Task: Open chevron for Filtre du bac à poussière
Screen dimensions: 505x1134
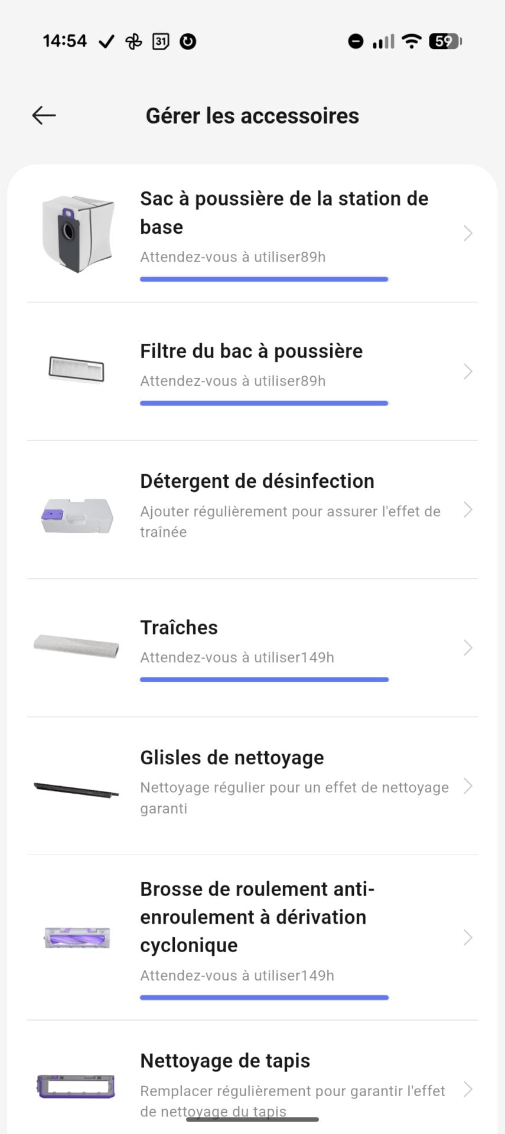Action: tap(468, 372)
